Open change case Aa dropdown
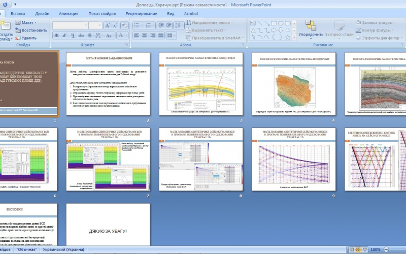 point(110,36)
